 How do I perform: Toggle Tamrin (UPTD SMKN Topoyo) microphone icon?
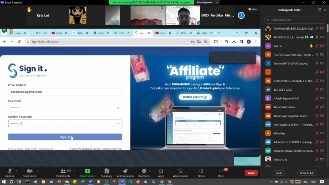317,63
